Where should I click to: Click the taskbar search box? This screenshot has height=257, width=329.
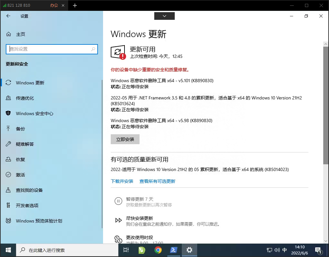point(67,250)
